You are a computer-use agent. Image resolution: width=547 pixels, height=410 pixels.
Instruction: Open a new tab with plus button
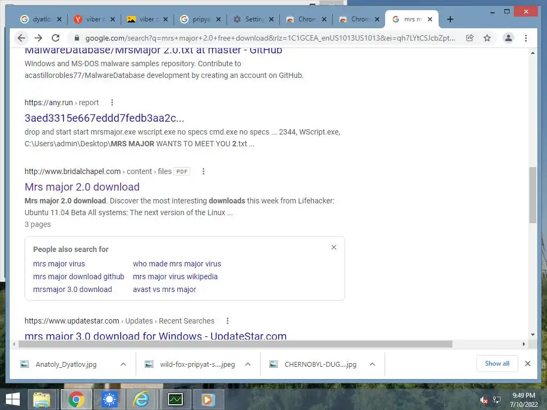click(450, 19)
